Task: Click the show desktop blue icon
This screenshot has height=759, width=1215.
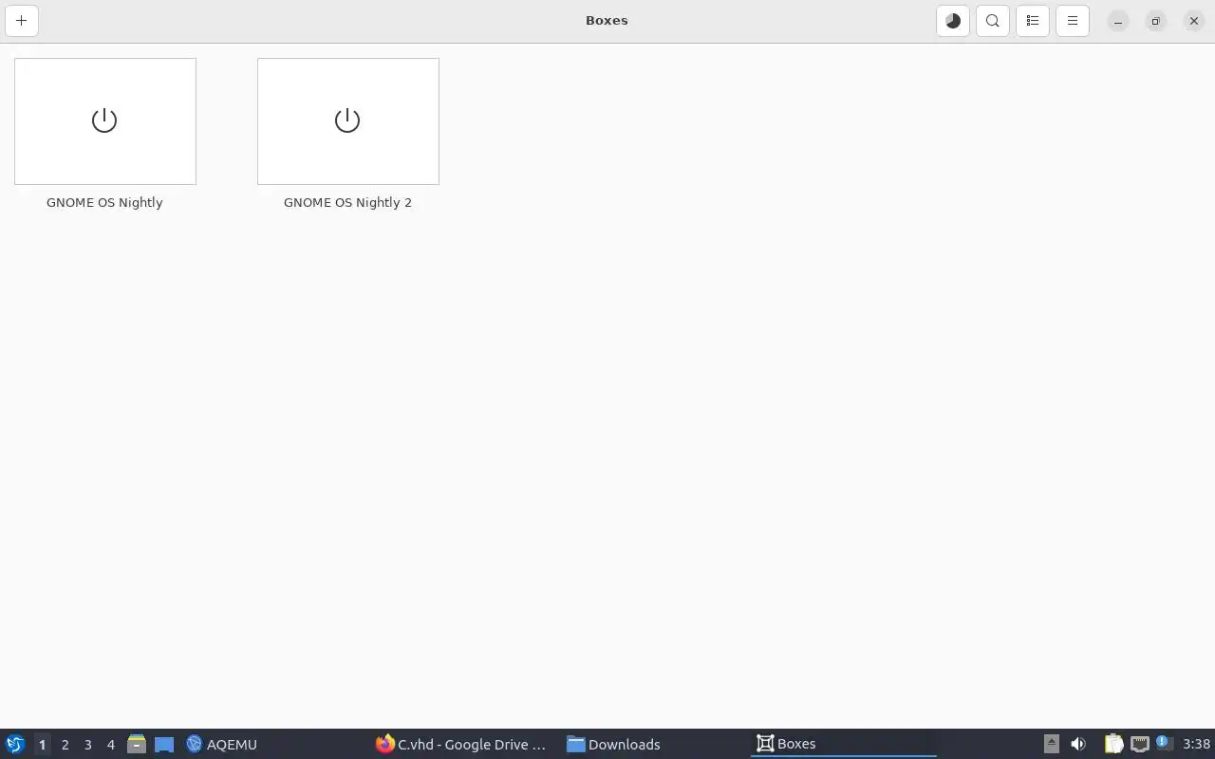Action: [164, 744]
